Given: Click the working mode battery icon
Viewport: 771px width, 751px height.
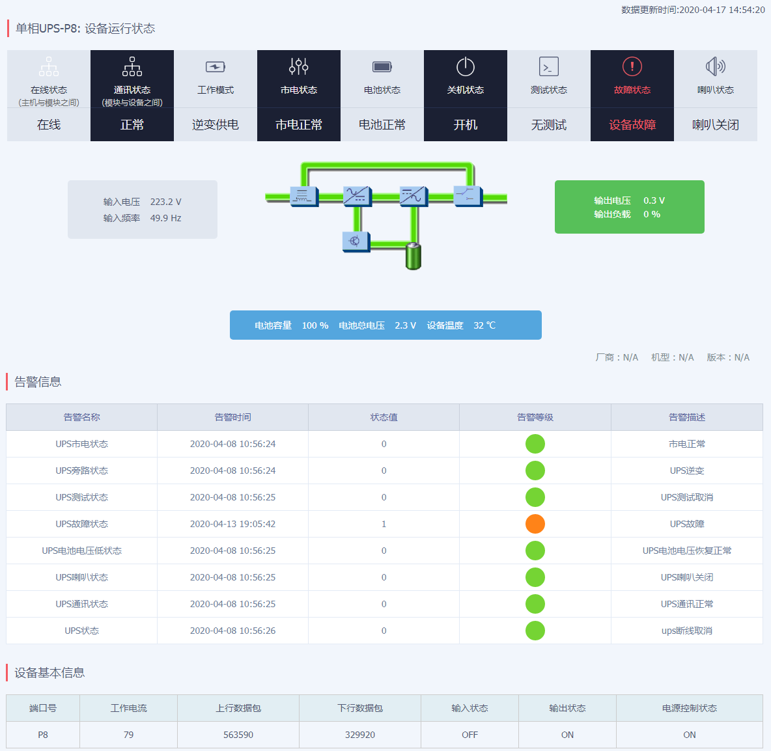Looking at the screenshot, I should [x=216, y=66].
